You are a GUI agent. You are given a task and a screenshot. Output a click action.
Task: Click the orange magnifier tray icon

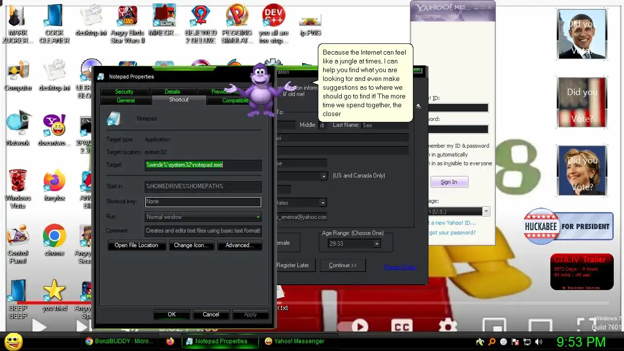tap(492, 342)
